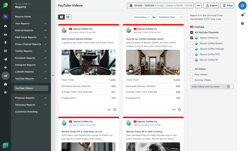Open Barista Tricks EP 5: Milk Frothing title

[144, 131]
